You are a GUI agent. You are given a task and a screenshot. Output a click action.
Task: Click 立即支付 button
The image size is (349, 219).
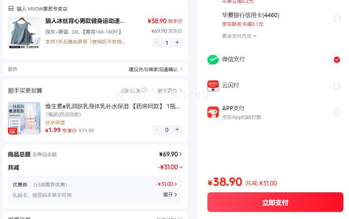(275, 202)
